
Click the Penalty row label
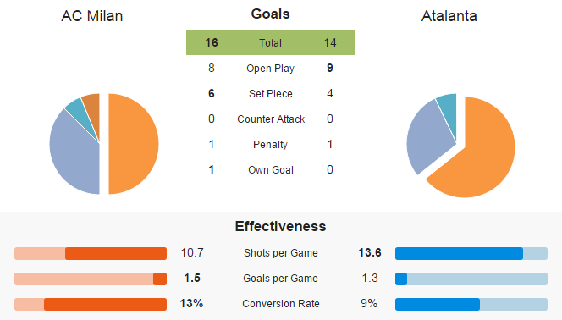tap(270, 145)
